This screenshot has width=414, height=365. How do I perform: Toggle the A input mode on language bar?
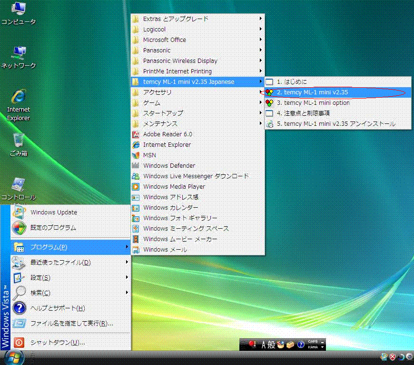tap(264, 345)
